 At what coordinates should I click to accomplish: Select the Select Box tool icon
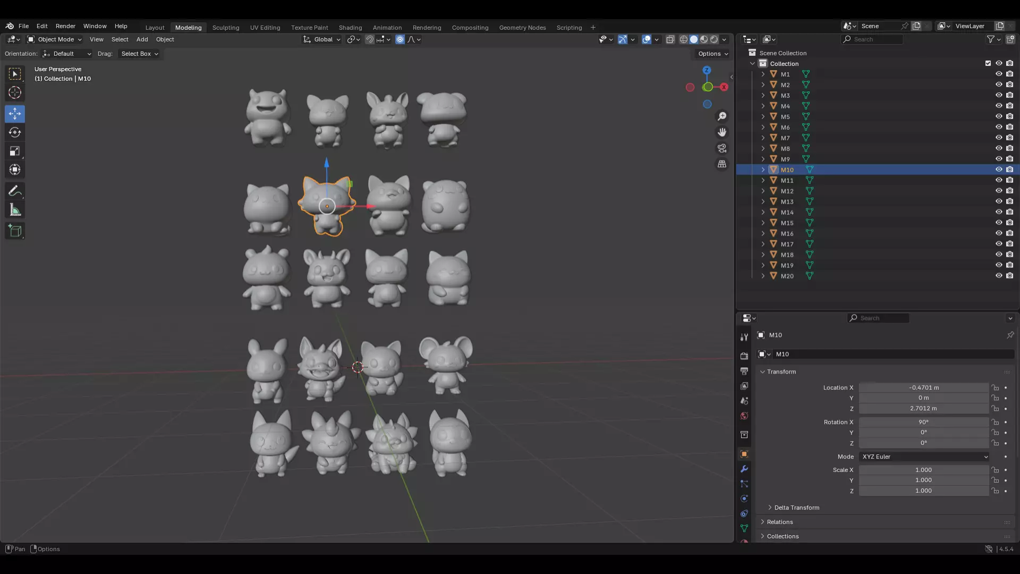click(15, 74)
